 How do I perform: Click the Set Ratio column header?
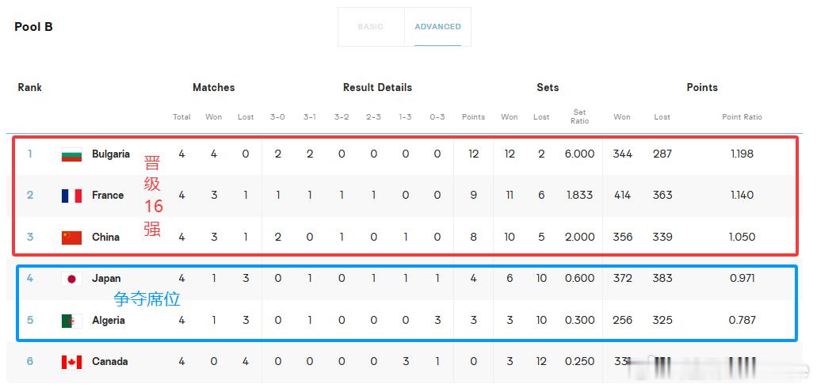pos(579,116)
